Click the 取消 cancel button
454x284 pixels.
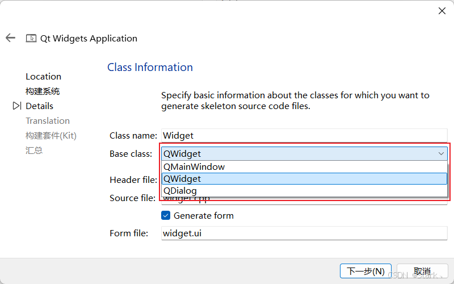422,272
